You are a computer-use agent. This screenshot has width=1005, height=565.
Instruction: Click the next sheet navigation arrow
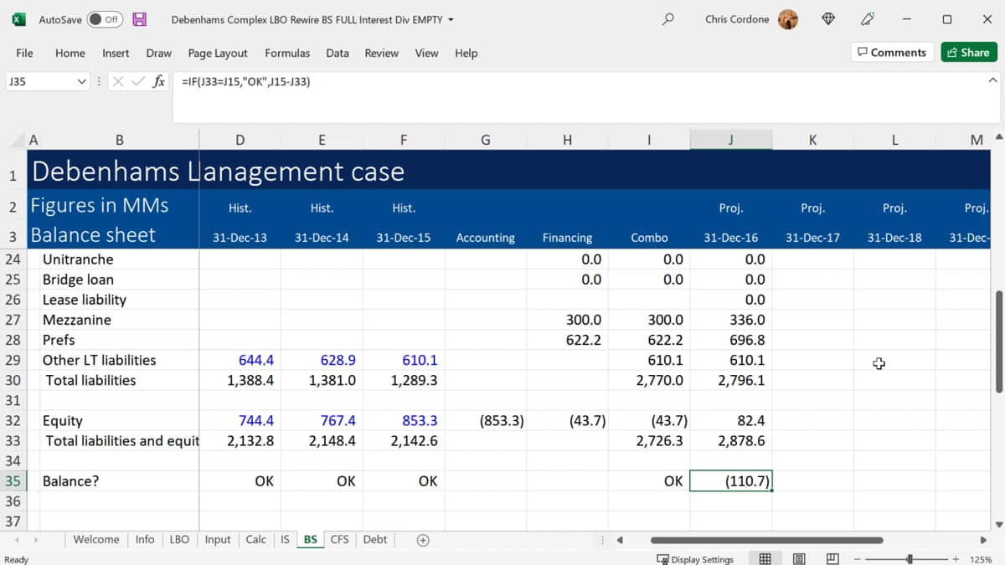[37, 540]
